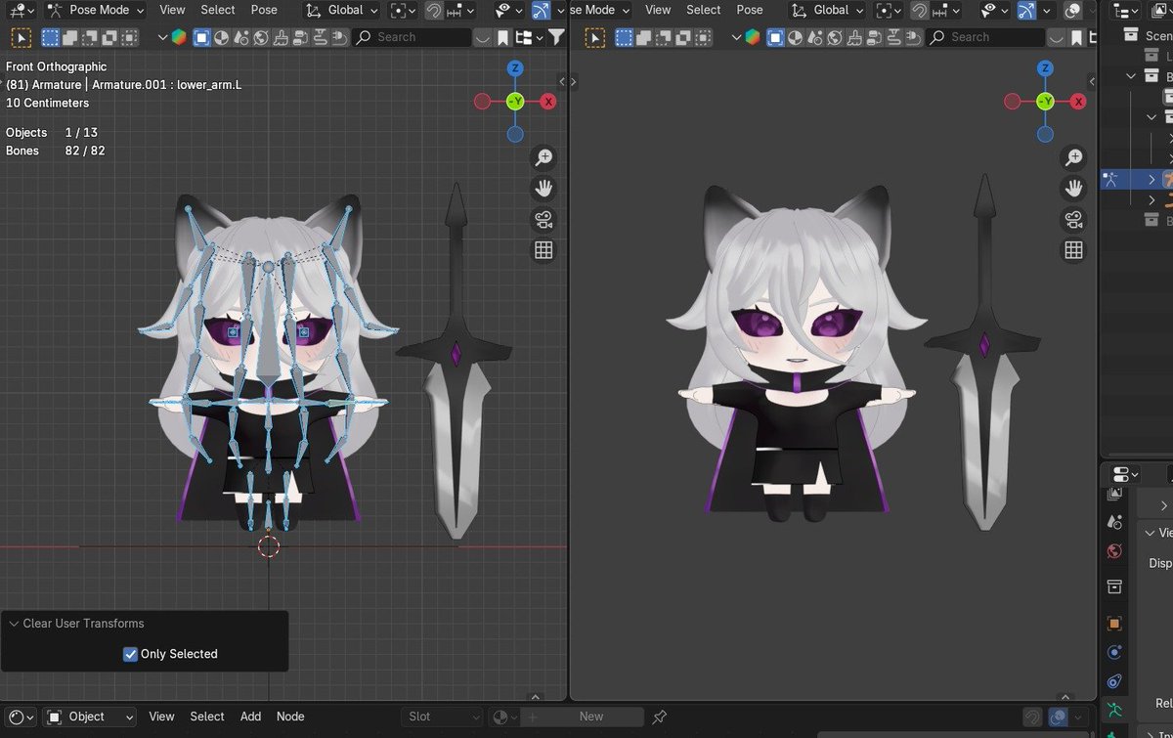The height and width of the screenshot is (738, 1173).
Task: Open Add menu in bottom editor
Action: [x=250, y=716]
